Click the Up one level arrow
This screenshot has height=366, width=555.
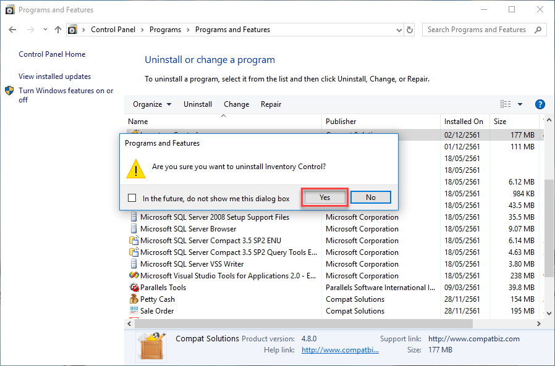pyautogui.click(x=57, y=30)
